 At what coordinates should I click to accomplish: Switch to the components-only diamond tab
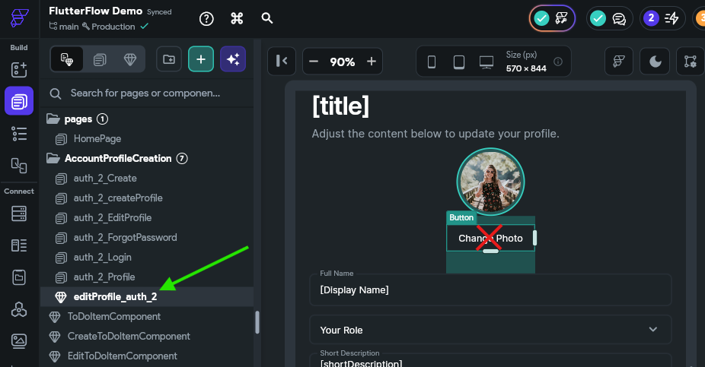click(x=130, y=59)
